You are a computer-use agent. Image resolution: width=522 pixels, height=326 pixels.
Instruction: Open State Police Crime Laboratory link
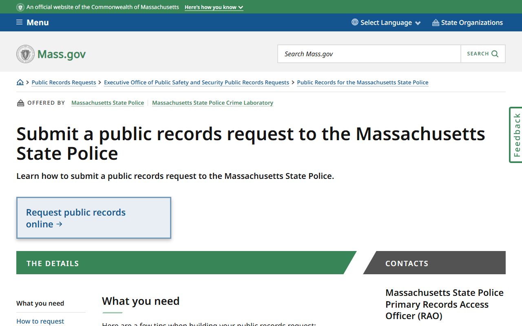point(212,103)
